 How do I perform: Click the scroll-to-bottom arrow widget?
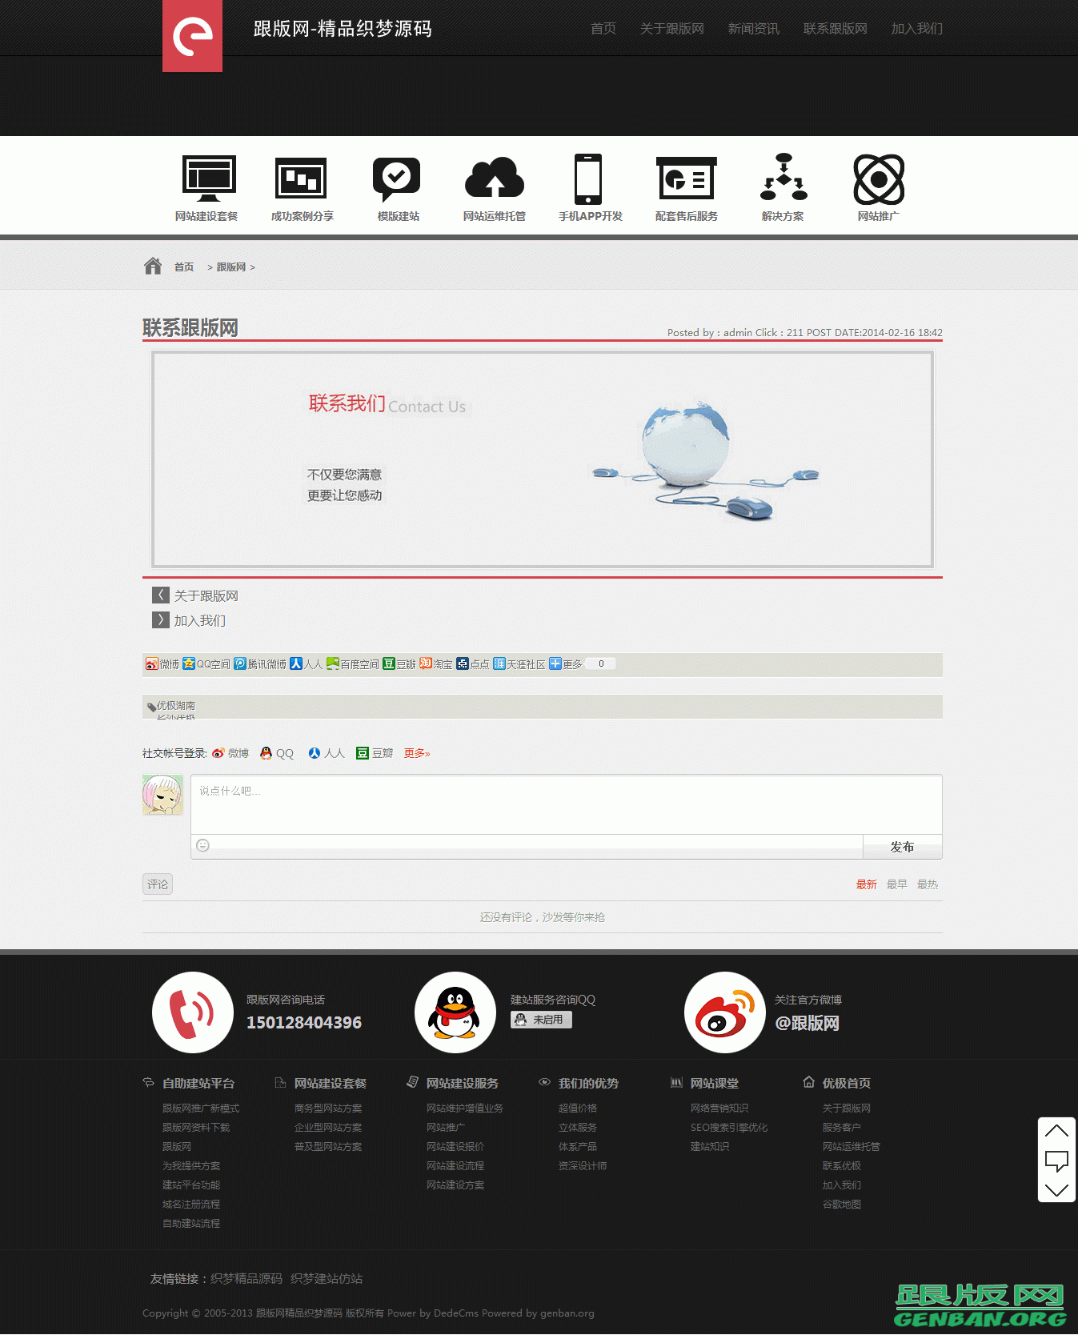click(x=1056, y=1190)
